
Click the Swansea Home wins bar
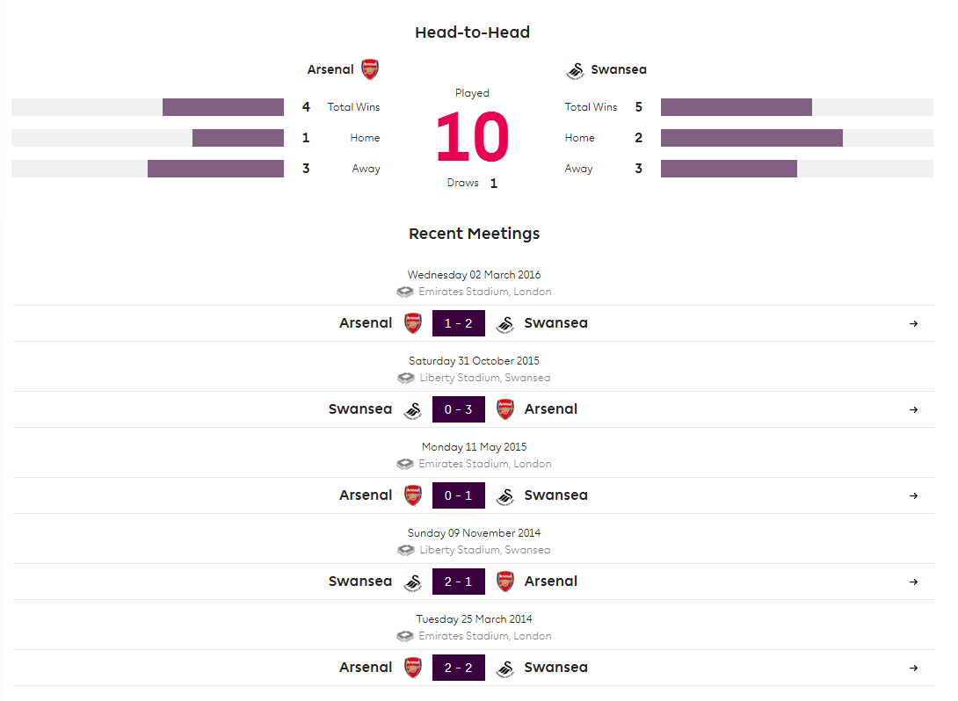751,138
